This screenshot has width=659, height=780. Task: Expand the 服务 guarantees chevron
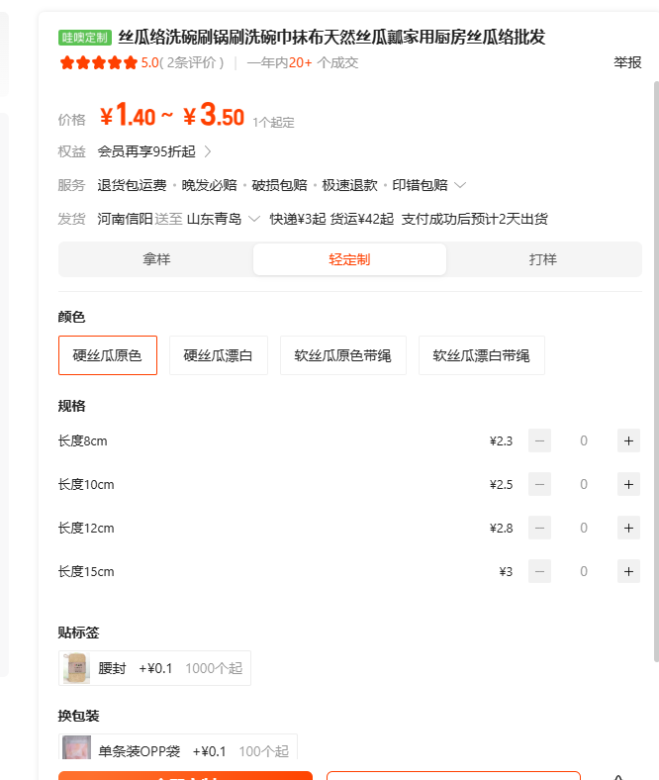click(460, 185)
